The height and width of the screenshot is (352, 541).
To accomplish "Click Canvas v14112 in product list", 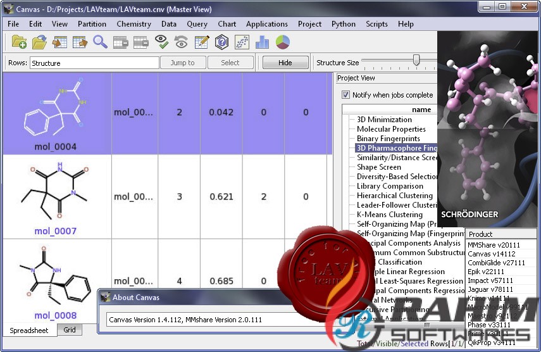I will click(491, 254).
